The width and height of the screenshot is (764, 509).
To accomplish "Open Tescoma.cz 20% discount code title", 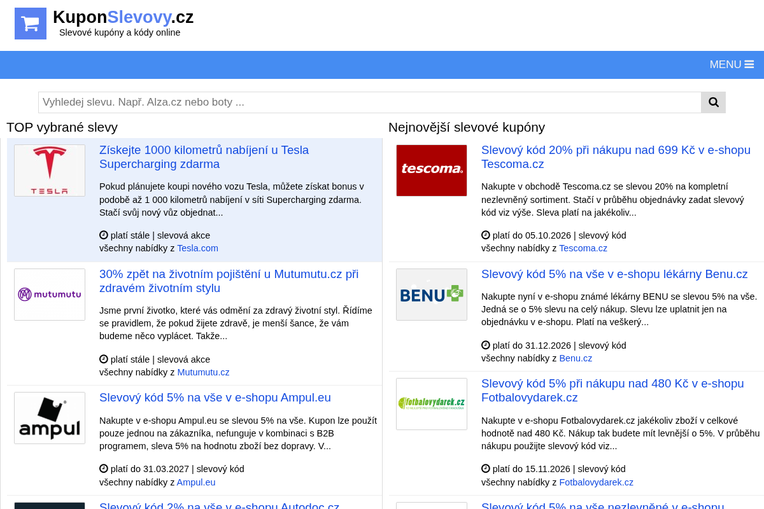I will click(x=616, y=157).
